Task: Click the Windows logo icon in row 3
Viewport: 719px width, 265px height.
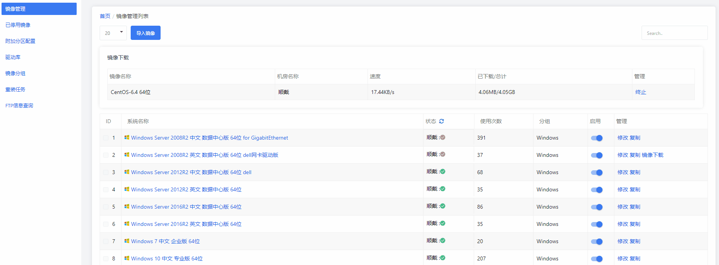Action: (127, 172)
